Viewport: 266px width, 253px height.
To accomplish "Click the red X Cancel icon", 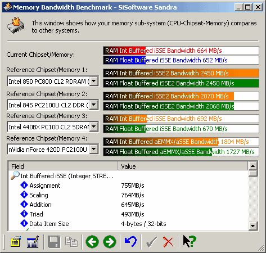I will [168, 242].
